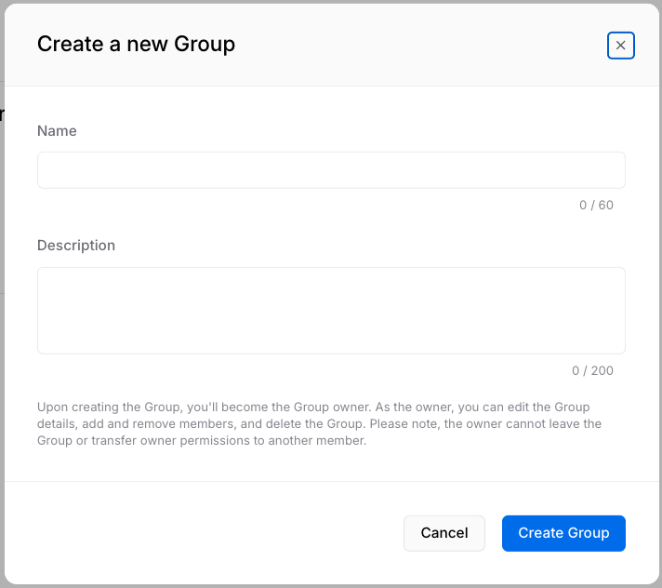Click the group owner permissions note

(x=319, y=423)
